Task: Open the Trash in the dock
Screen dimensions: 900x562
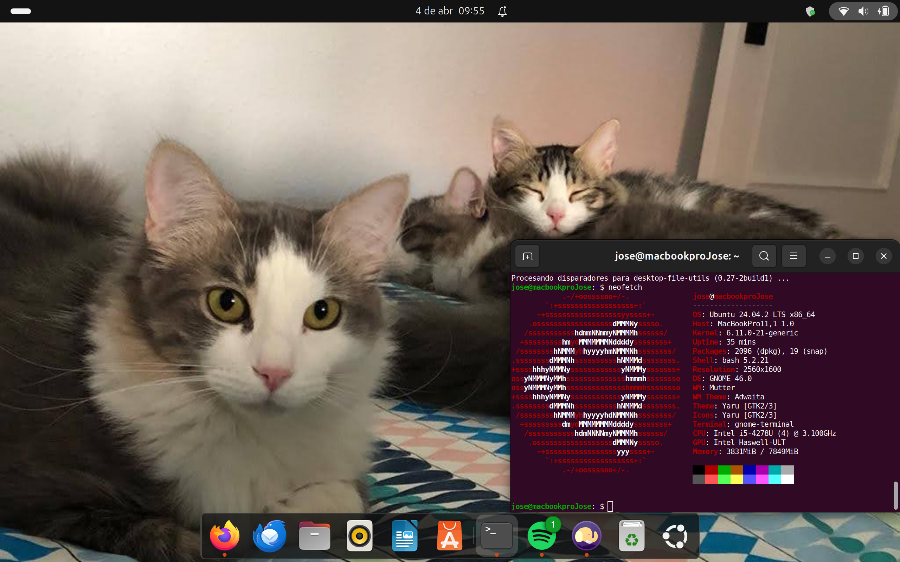Action: (x=632, y=536)
